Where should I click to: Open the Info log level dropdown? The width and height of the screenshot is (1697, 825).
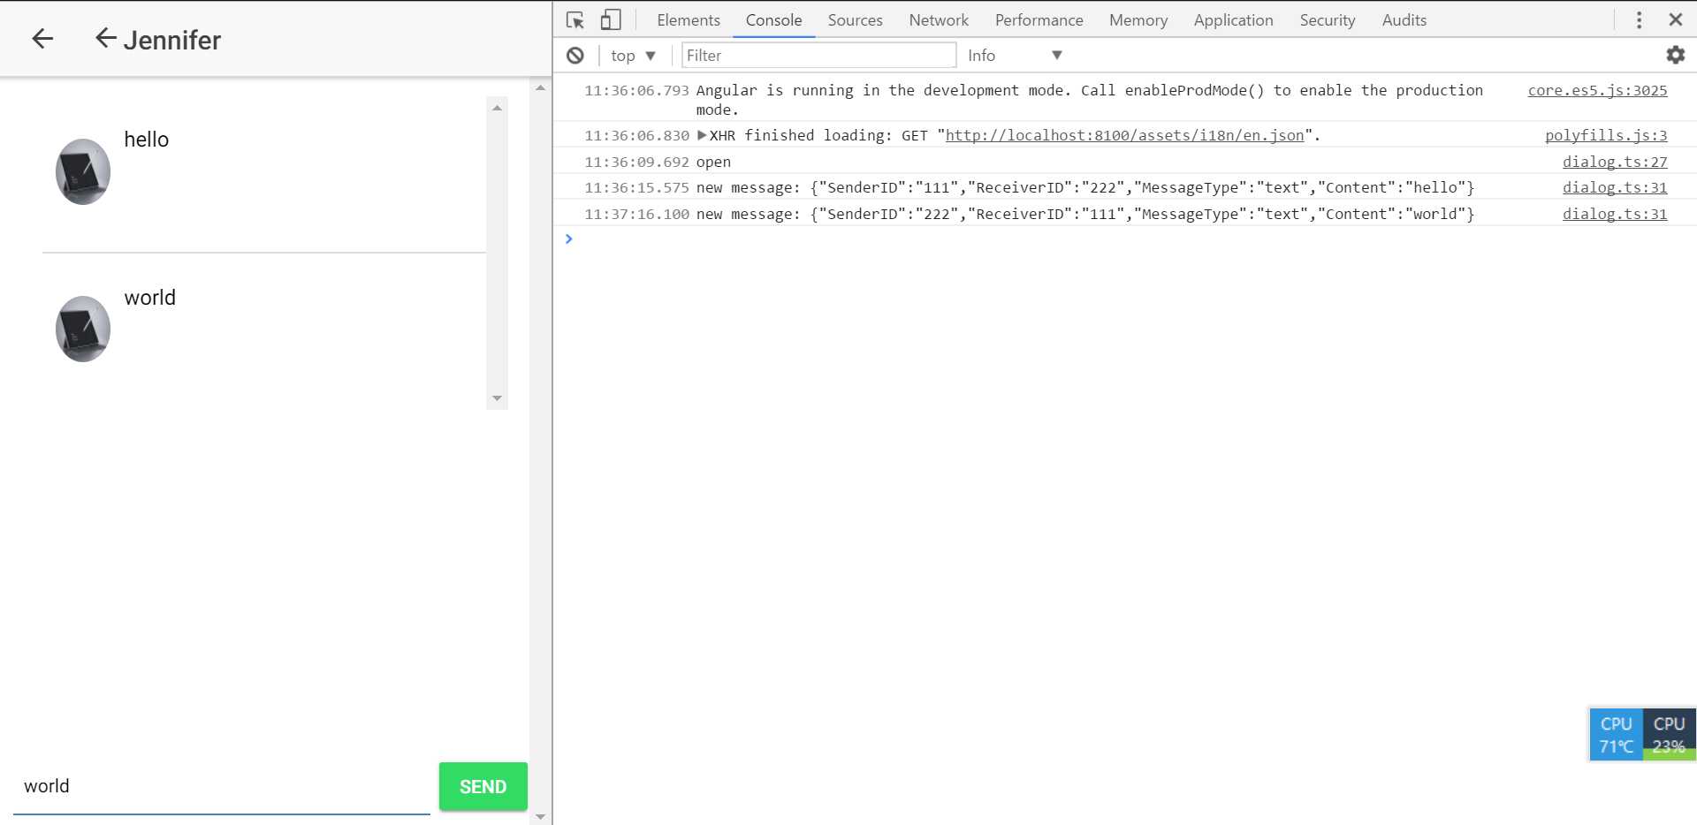click(x=1015, y=55)
